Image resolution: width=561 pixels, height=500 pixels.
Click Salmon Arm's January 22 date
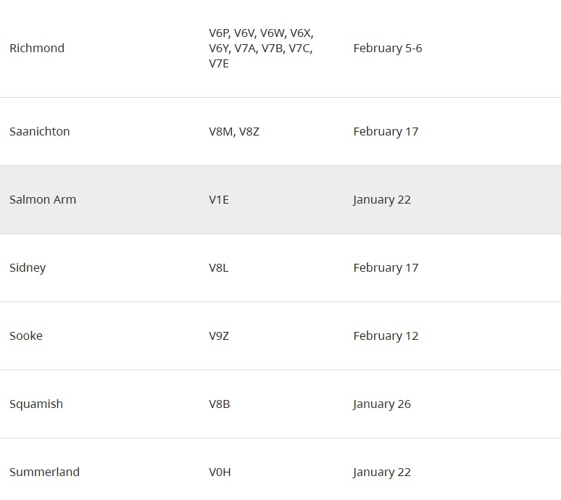click(x=382, y=200)
